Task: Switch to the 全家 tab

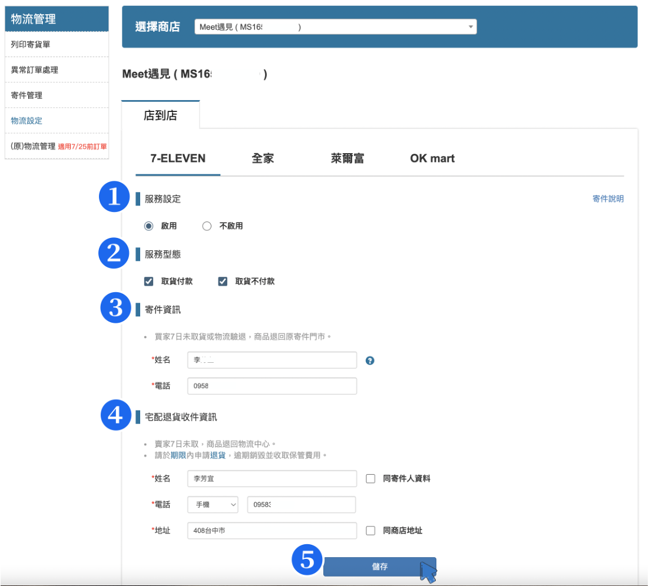Action: pos(263,158)
